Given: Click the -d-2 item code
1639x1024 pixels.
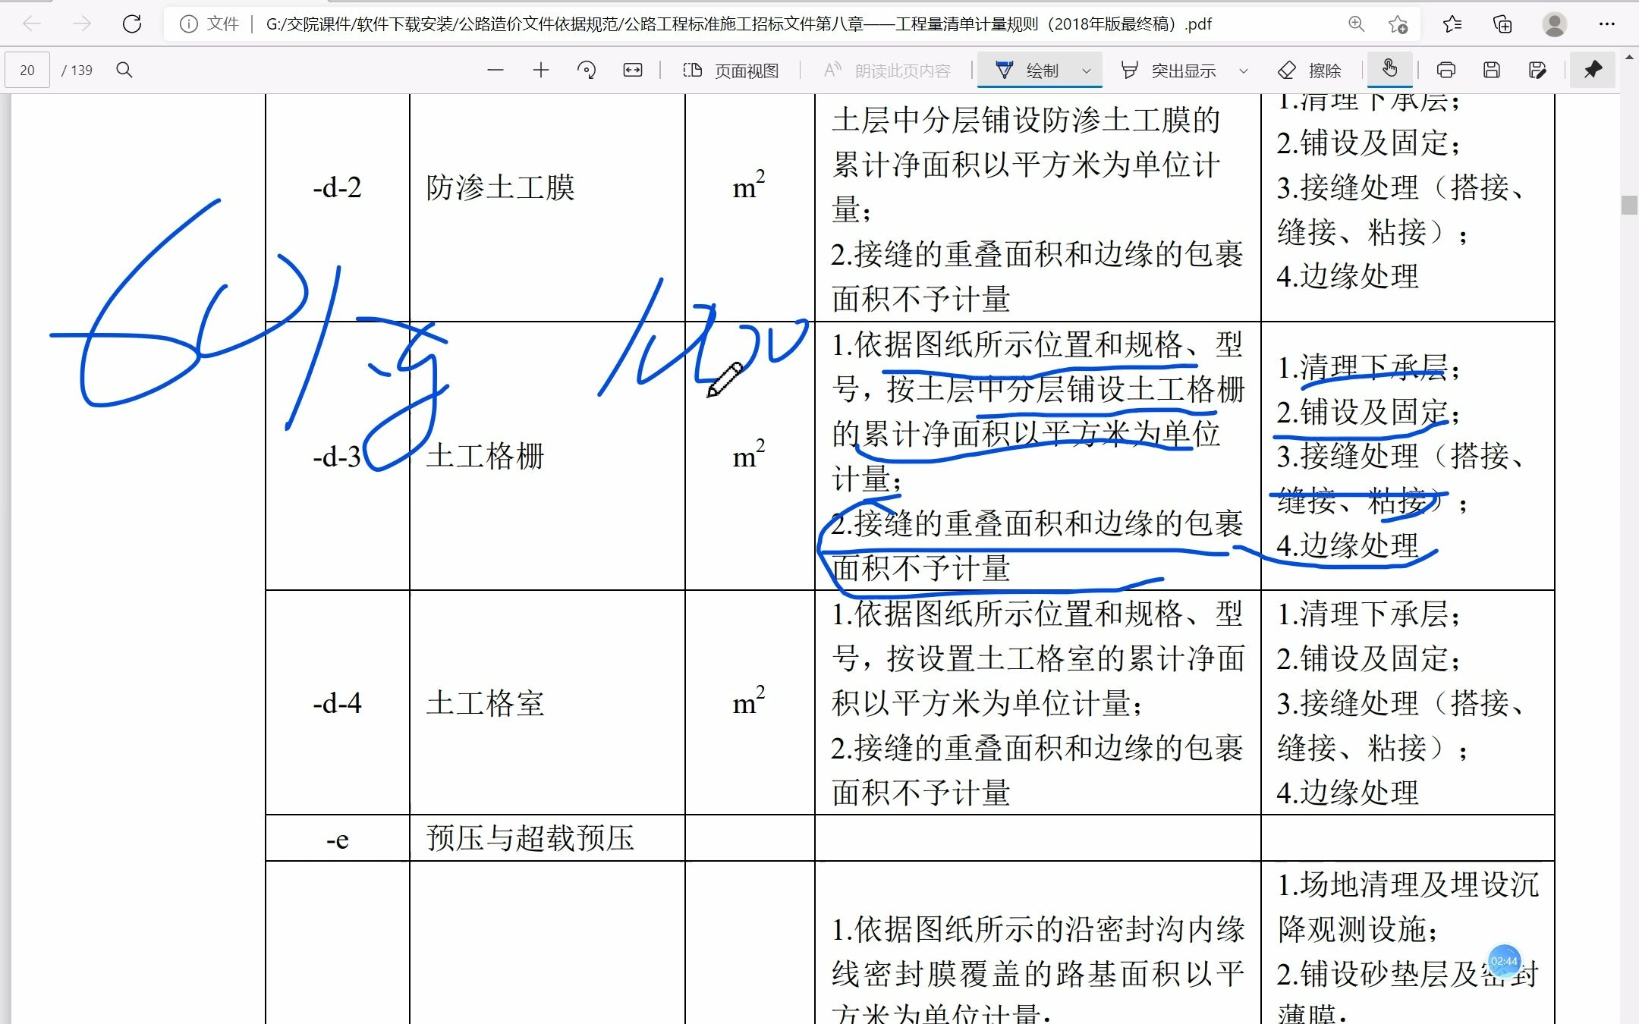Looking at the screenshot, I should tap(337, 187).
